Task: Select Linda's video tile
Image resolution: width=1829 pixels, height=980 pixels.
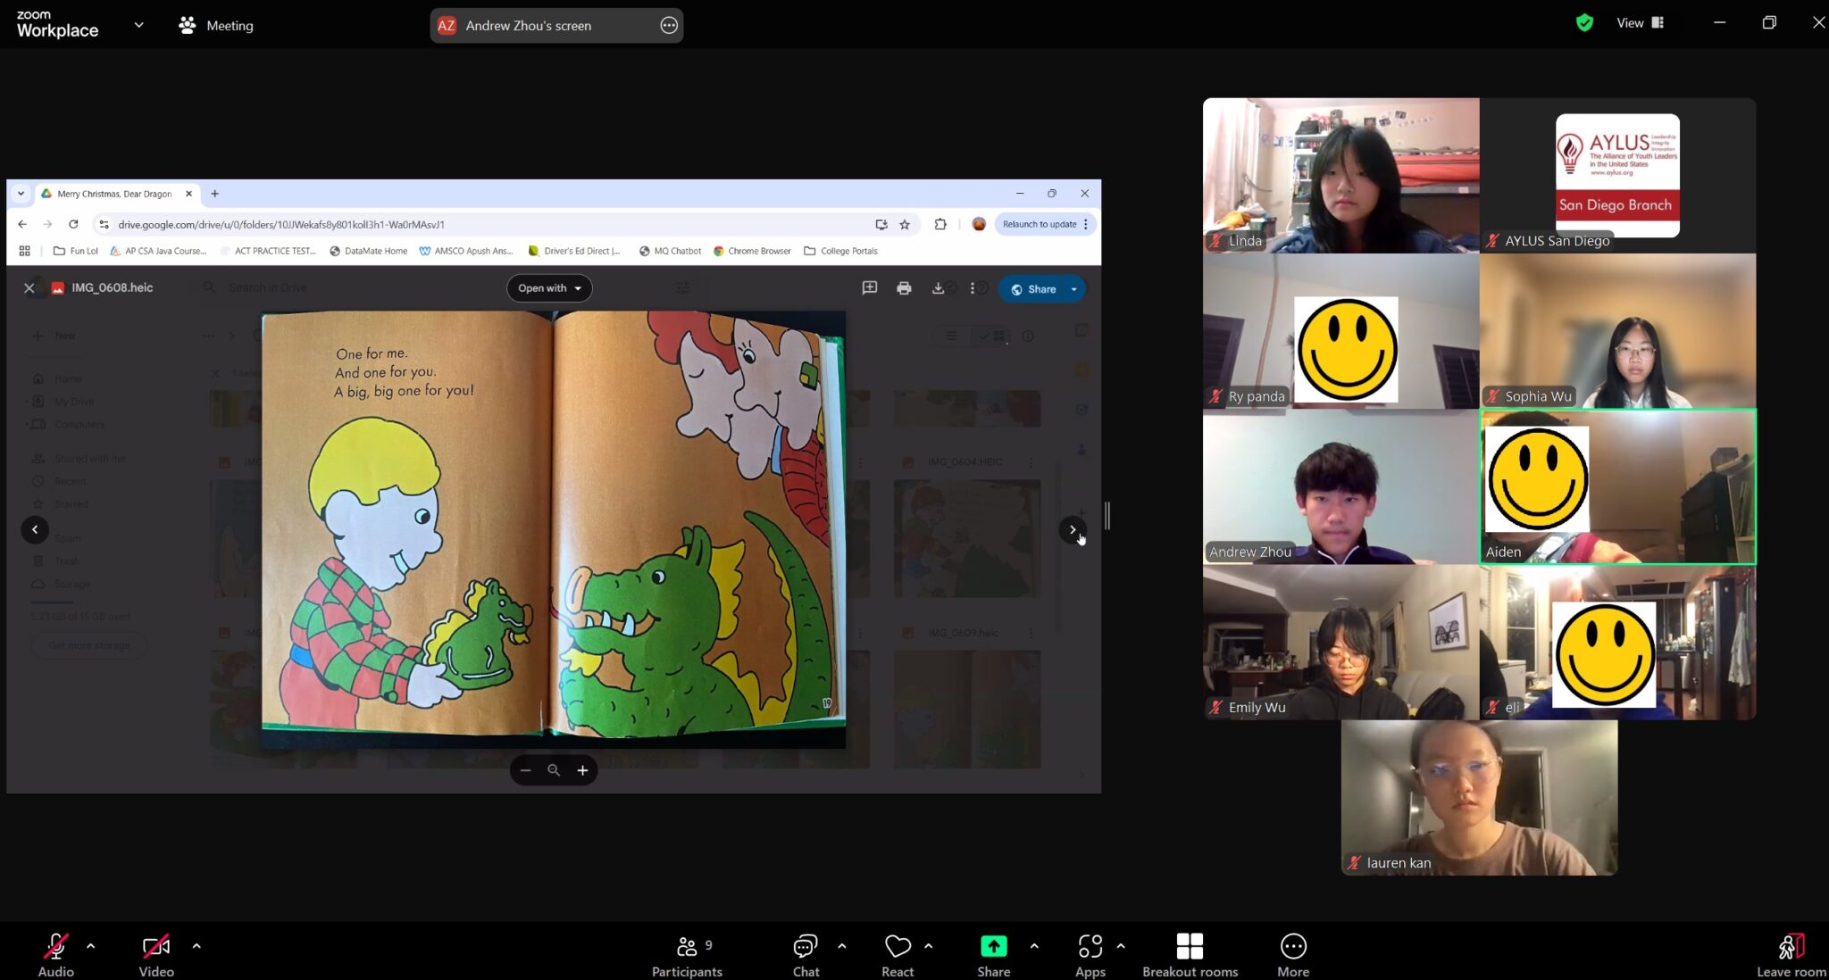Action: (1340, 175)
